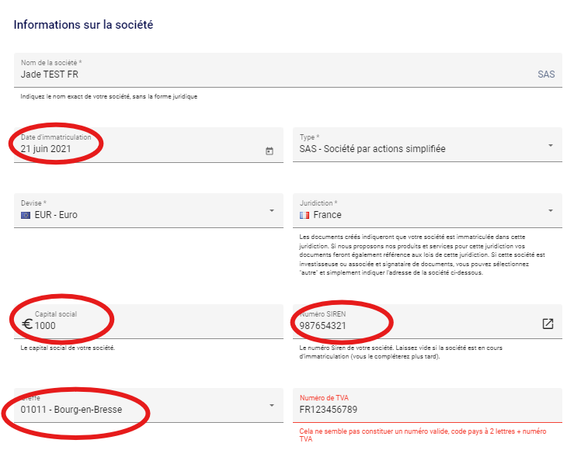
Task: Expand the Devise dropdown arrow
Action: click(x=272, y=211)
